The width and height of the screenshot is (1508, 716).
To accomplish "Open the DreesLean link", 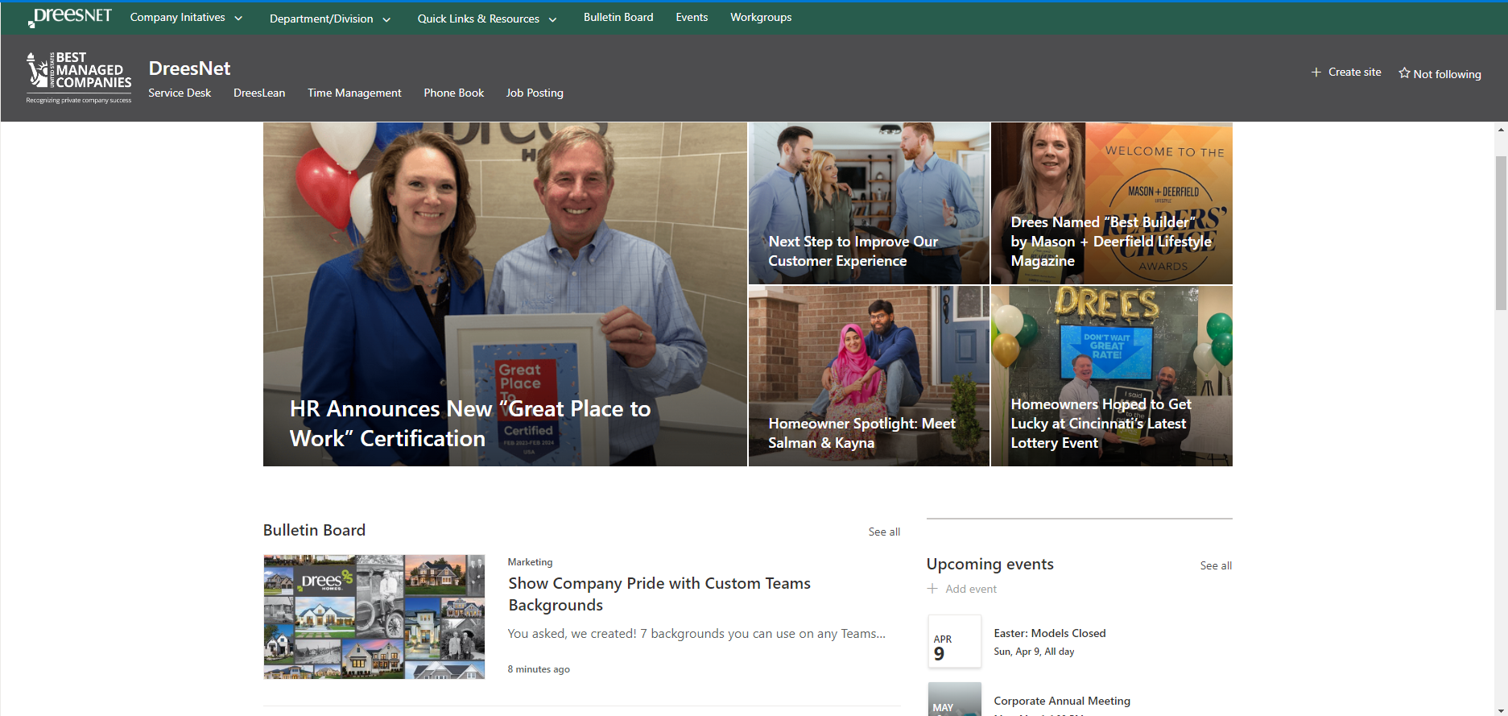I will (259, 93).
